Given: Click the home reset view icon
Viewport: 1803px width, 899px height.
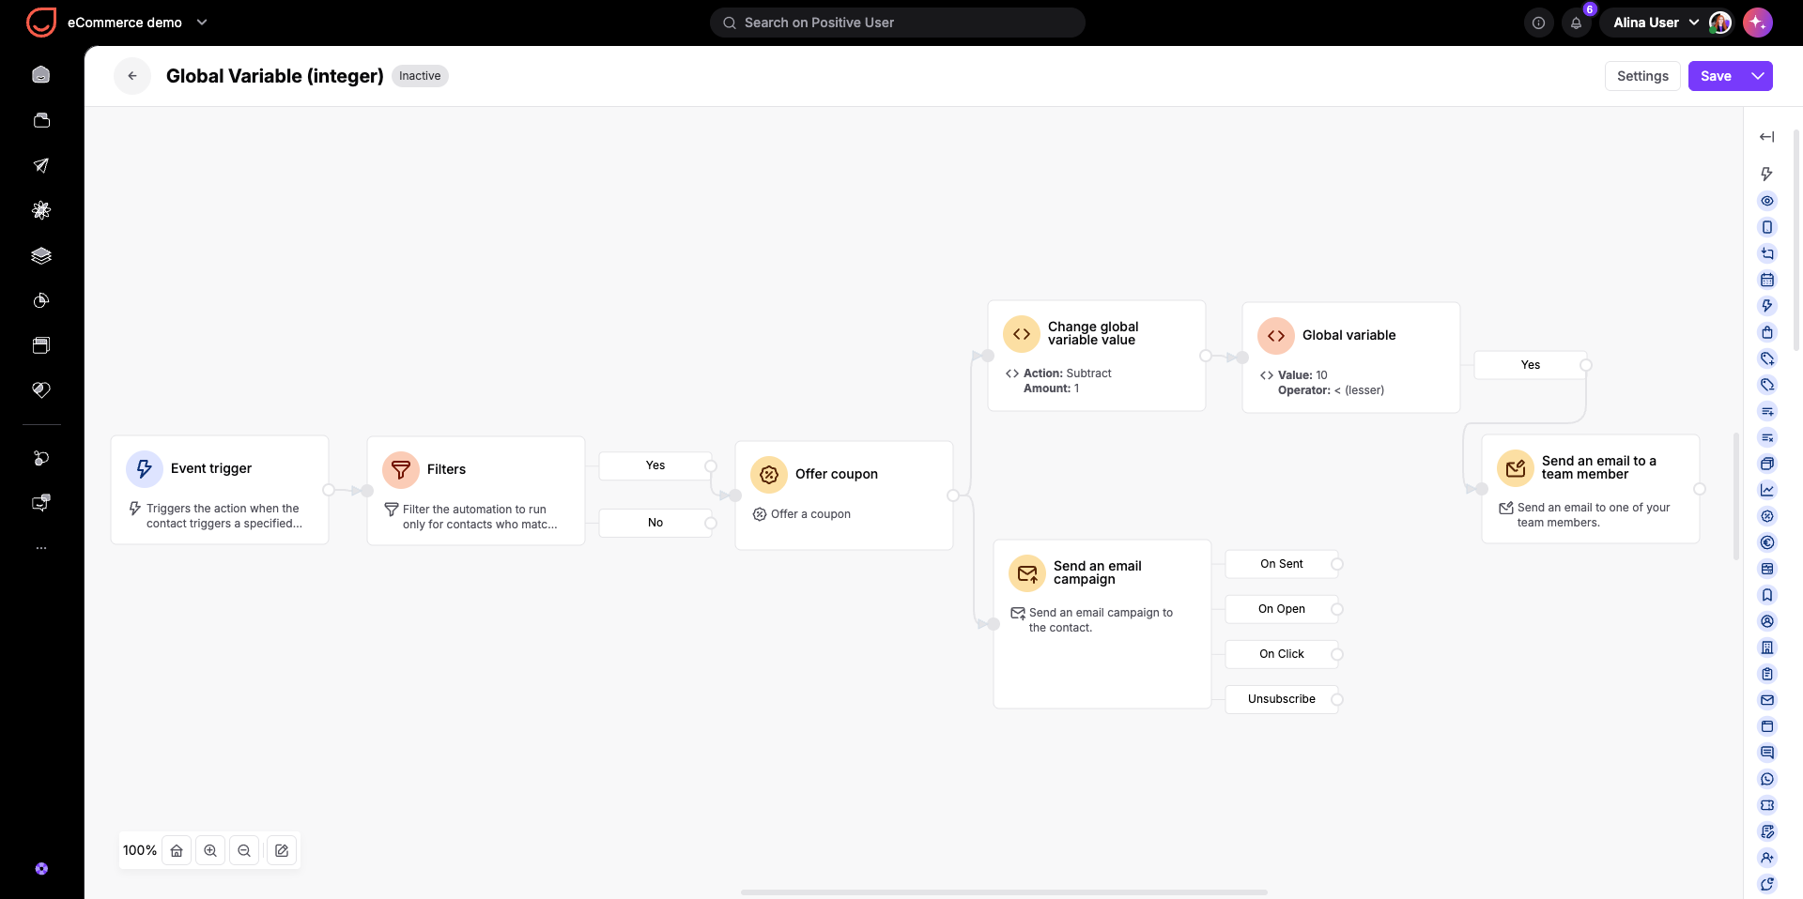Looking at the screenshot, I should pyautogui.click(x=177, y=850).
